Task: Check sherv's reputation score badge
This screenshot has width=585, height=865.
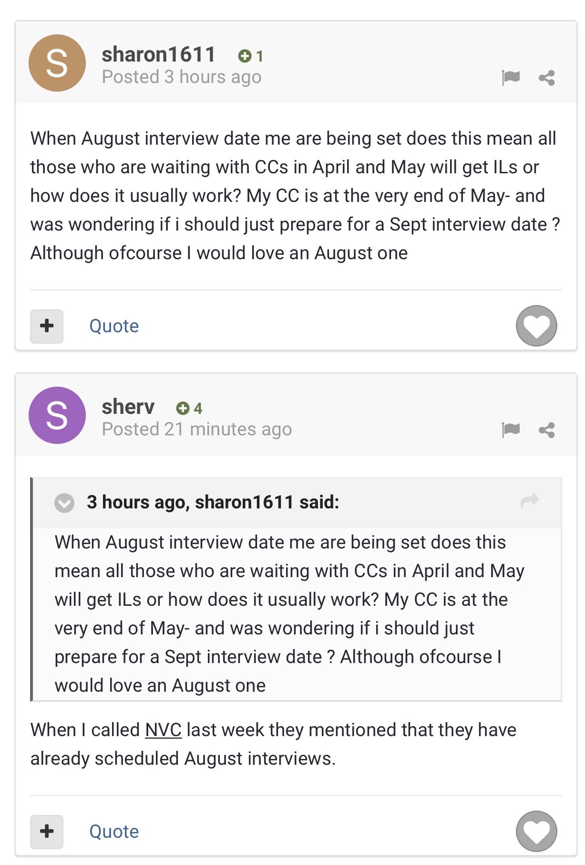Action: point(189,408)
